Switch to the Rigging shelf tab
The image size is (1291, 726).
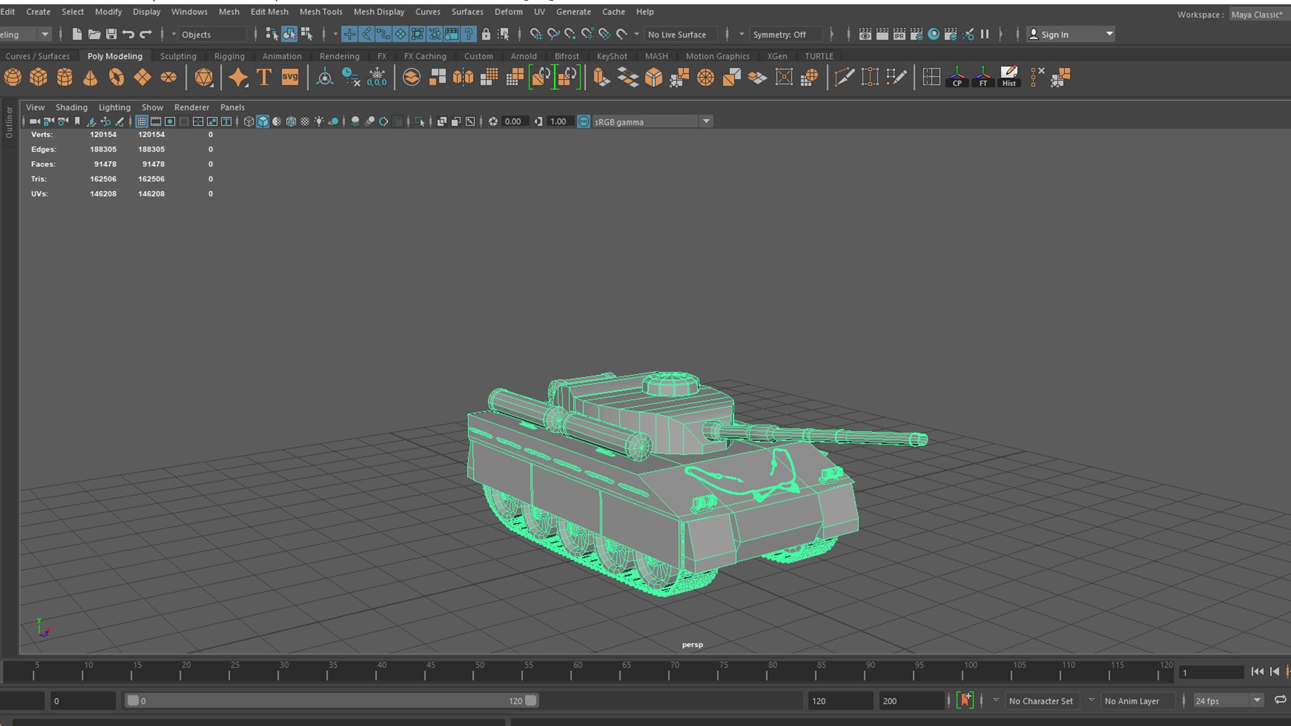click(229, 56)
